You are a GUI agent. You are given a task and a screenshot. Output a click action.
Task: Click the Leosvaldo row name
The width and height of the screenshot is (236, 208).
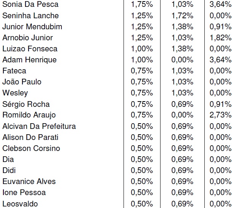[x=20, y=204]
